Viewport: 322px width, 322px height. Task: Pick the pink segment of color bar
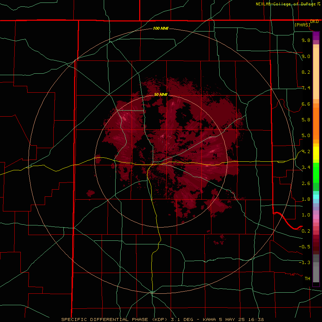(x=316, y=217)
